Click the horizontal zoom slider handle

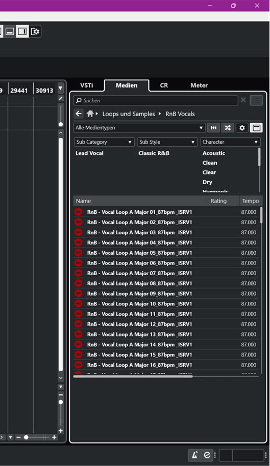[26, 437]
